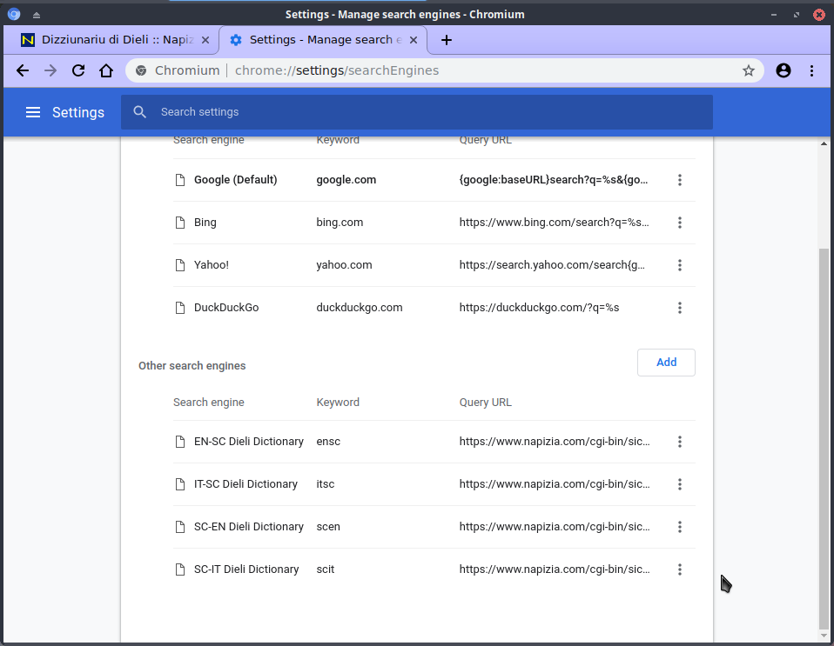Click keyword 'scit'
The height and width of the screenshot is (646, 834).
coord(326,569)
